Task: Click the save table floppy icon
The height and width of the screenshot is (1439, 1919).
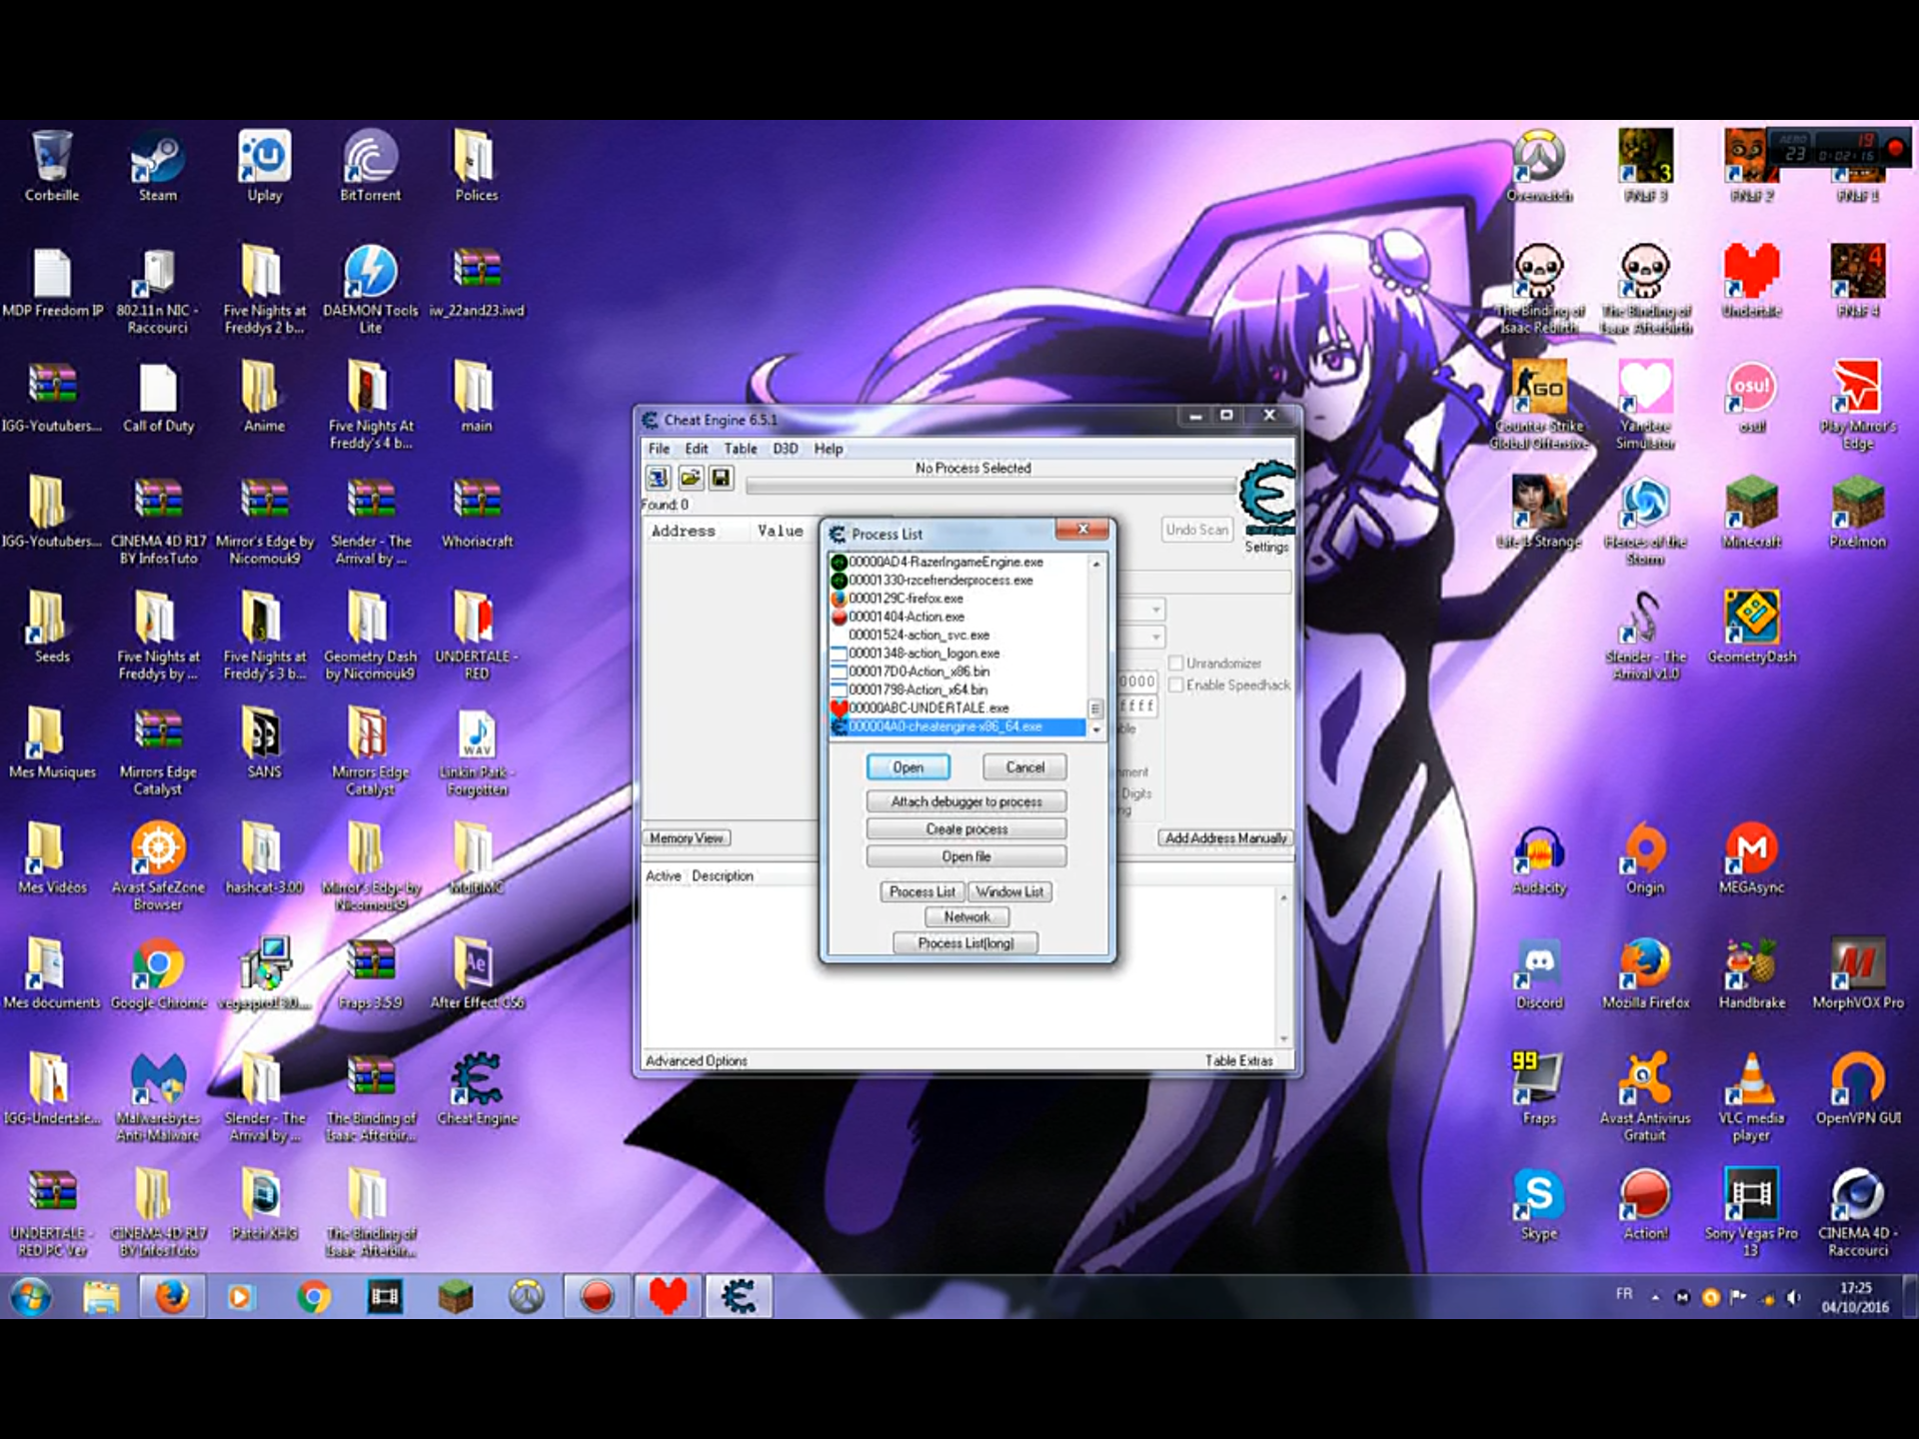Action: pyautogui.click(x=721, y=478)
